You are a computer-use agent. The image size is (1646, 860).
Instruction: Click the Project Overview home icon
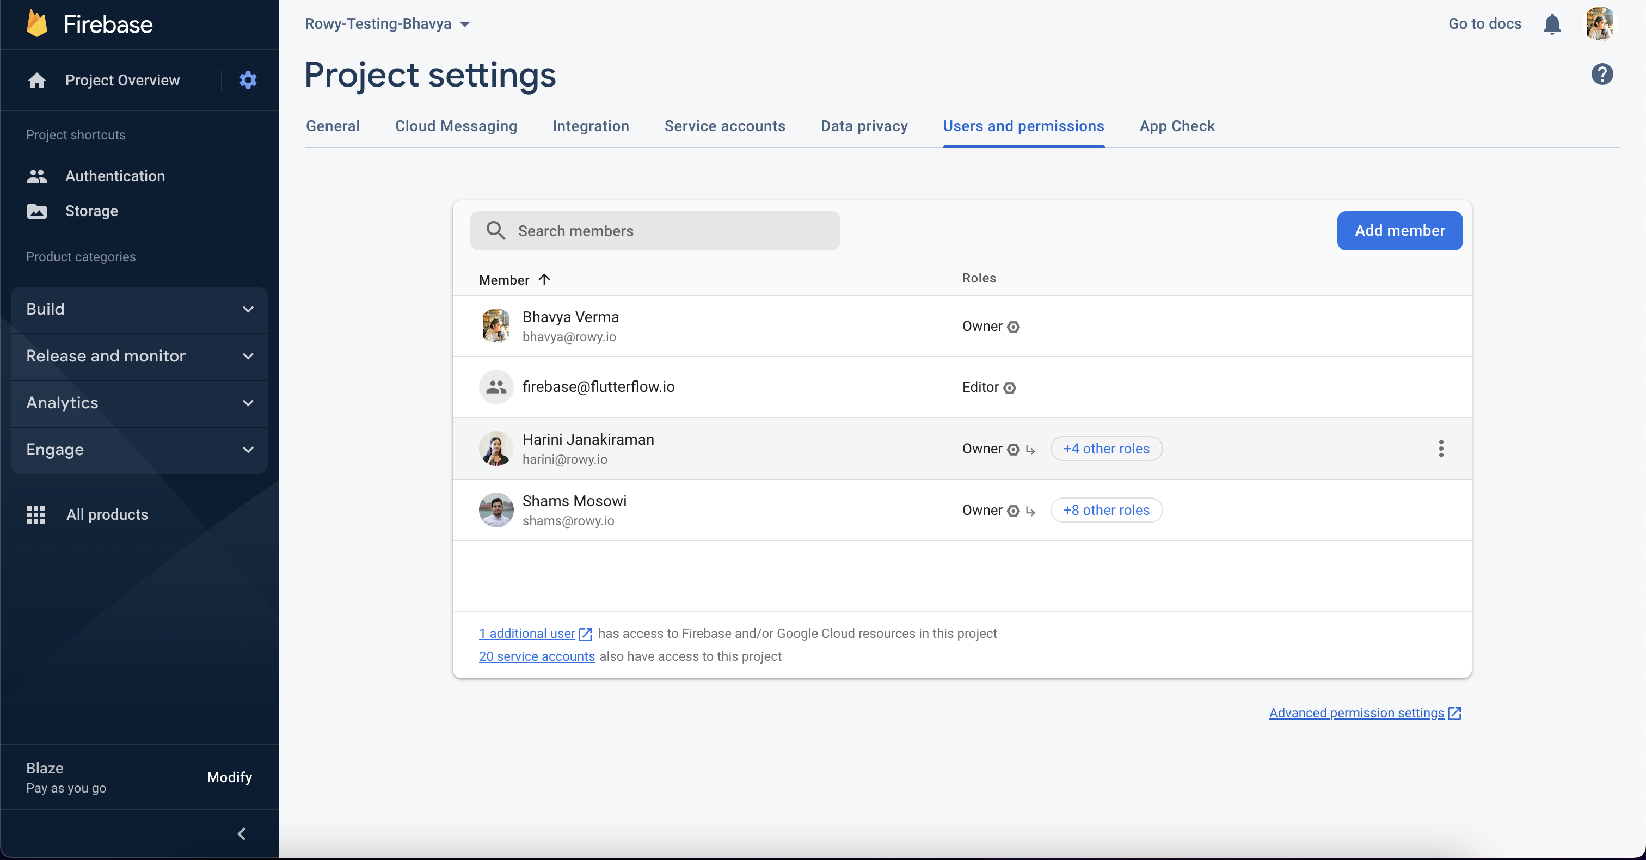pos(37,81)
